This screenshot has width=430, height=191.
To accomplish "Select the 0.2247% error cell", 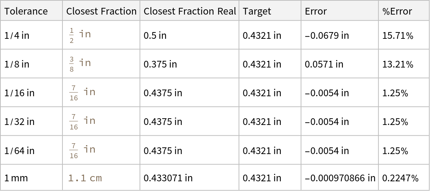I will click(x=400, y=178).
